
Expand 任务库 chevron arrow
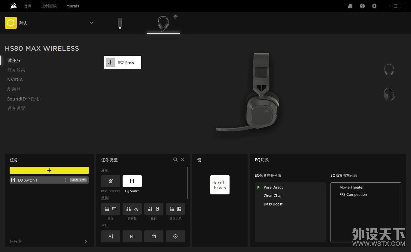pyautogui.click(x=86, y=241)
